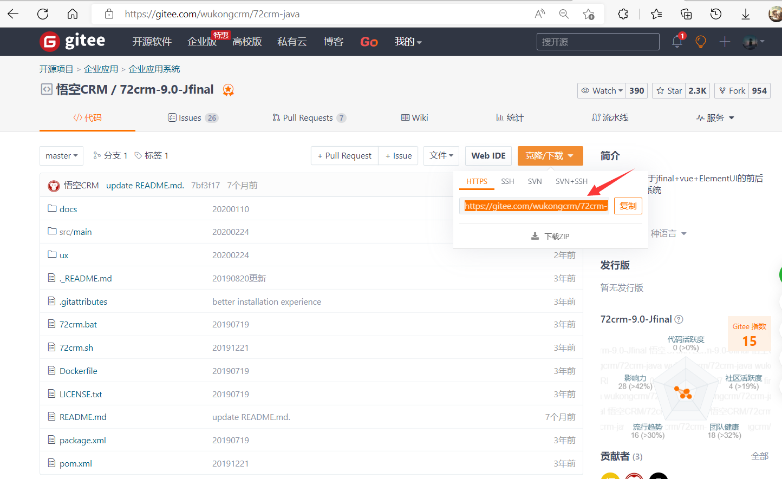Open the 流水线 tab
Image resolution: width=782 pixels, height=479 pixels.
click(x=610, y=118)
